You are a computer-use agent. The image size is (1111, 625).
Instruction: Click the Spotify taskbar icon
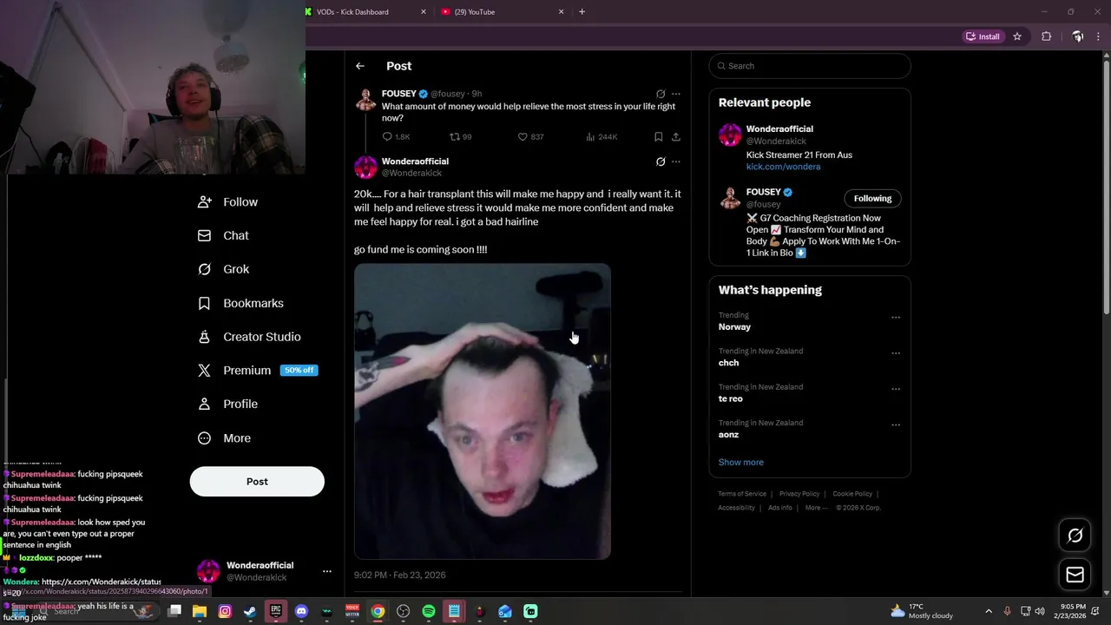(429, 611)
